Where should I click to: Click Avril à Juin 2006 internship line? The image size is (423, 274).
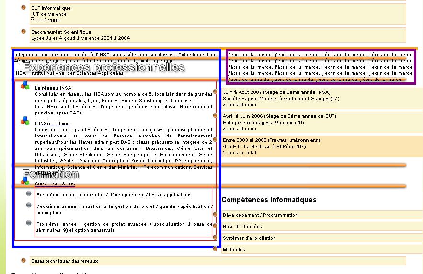[x=279, y=116]
